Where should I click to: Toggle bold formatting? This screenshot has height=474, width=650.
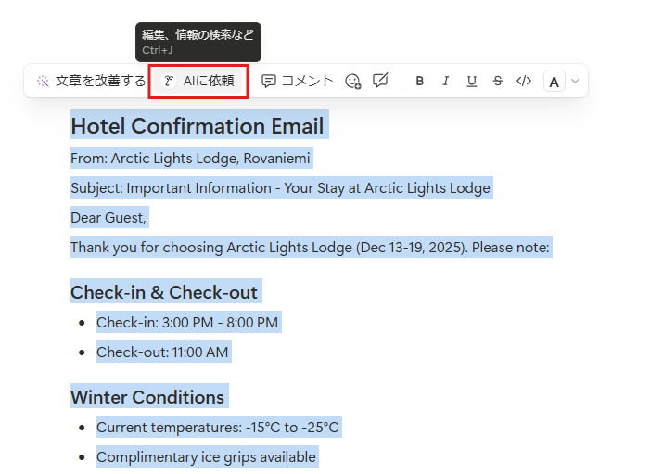[x=420, y=82]
